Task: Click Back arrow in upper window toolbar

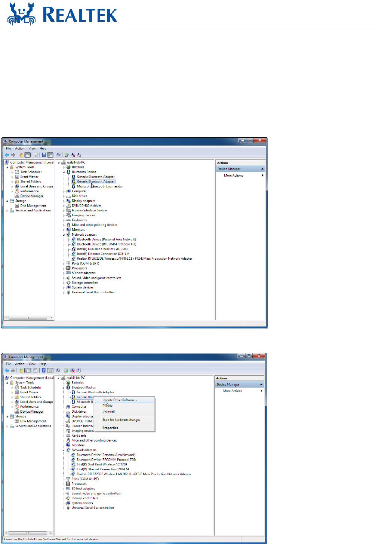Action: [x=7, y=155]
